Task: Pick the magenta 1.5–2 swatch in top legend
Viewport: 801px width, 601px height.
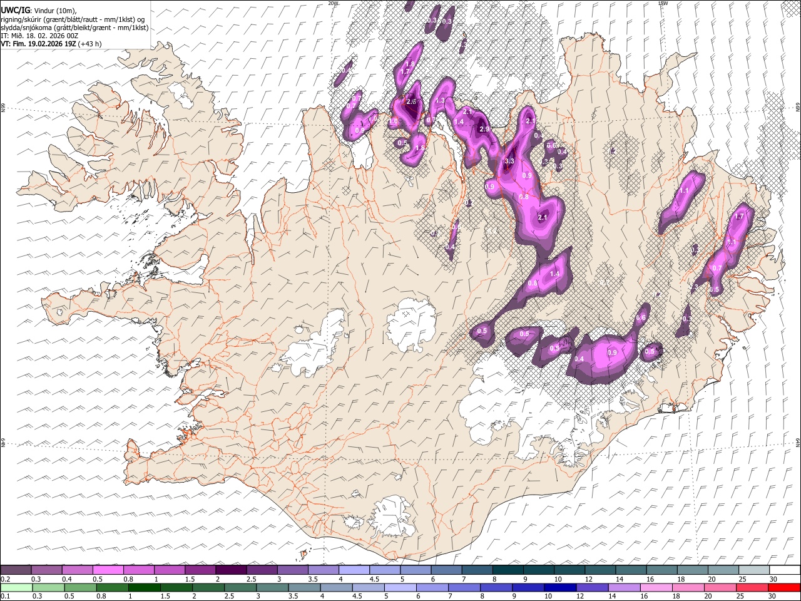Action: click(200, 570)
